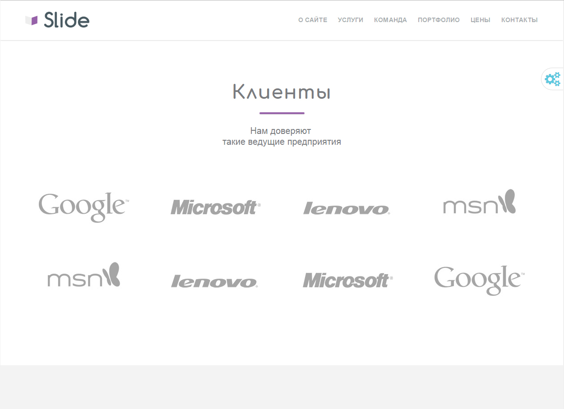Screen dimensions: 564x409
Task: Click the КОНТАКТЫ link
Action: point(519,20)
